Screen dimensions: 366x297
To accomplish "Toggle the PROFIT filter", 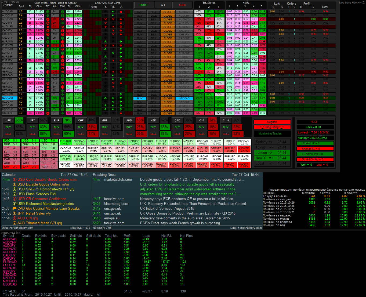I will coord(144,5).
